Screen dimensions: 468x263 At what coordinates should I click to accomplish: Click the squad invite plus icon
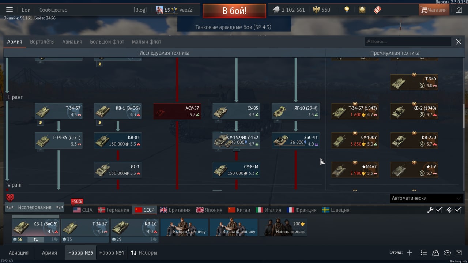(409, 253)
